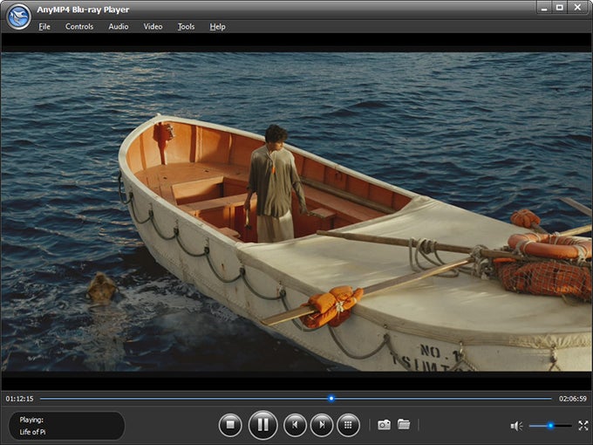Open the Controls menu

(x=79, y=26)
